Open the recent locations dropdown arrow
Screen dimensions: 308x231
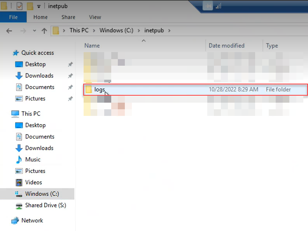click(x=34, y=31)
